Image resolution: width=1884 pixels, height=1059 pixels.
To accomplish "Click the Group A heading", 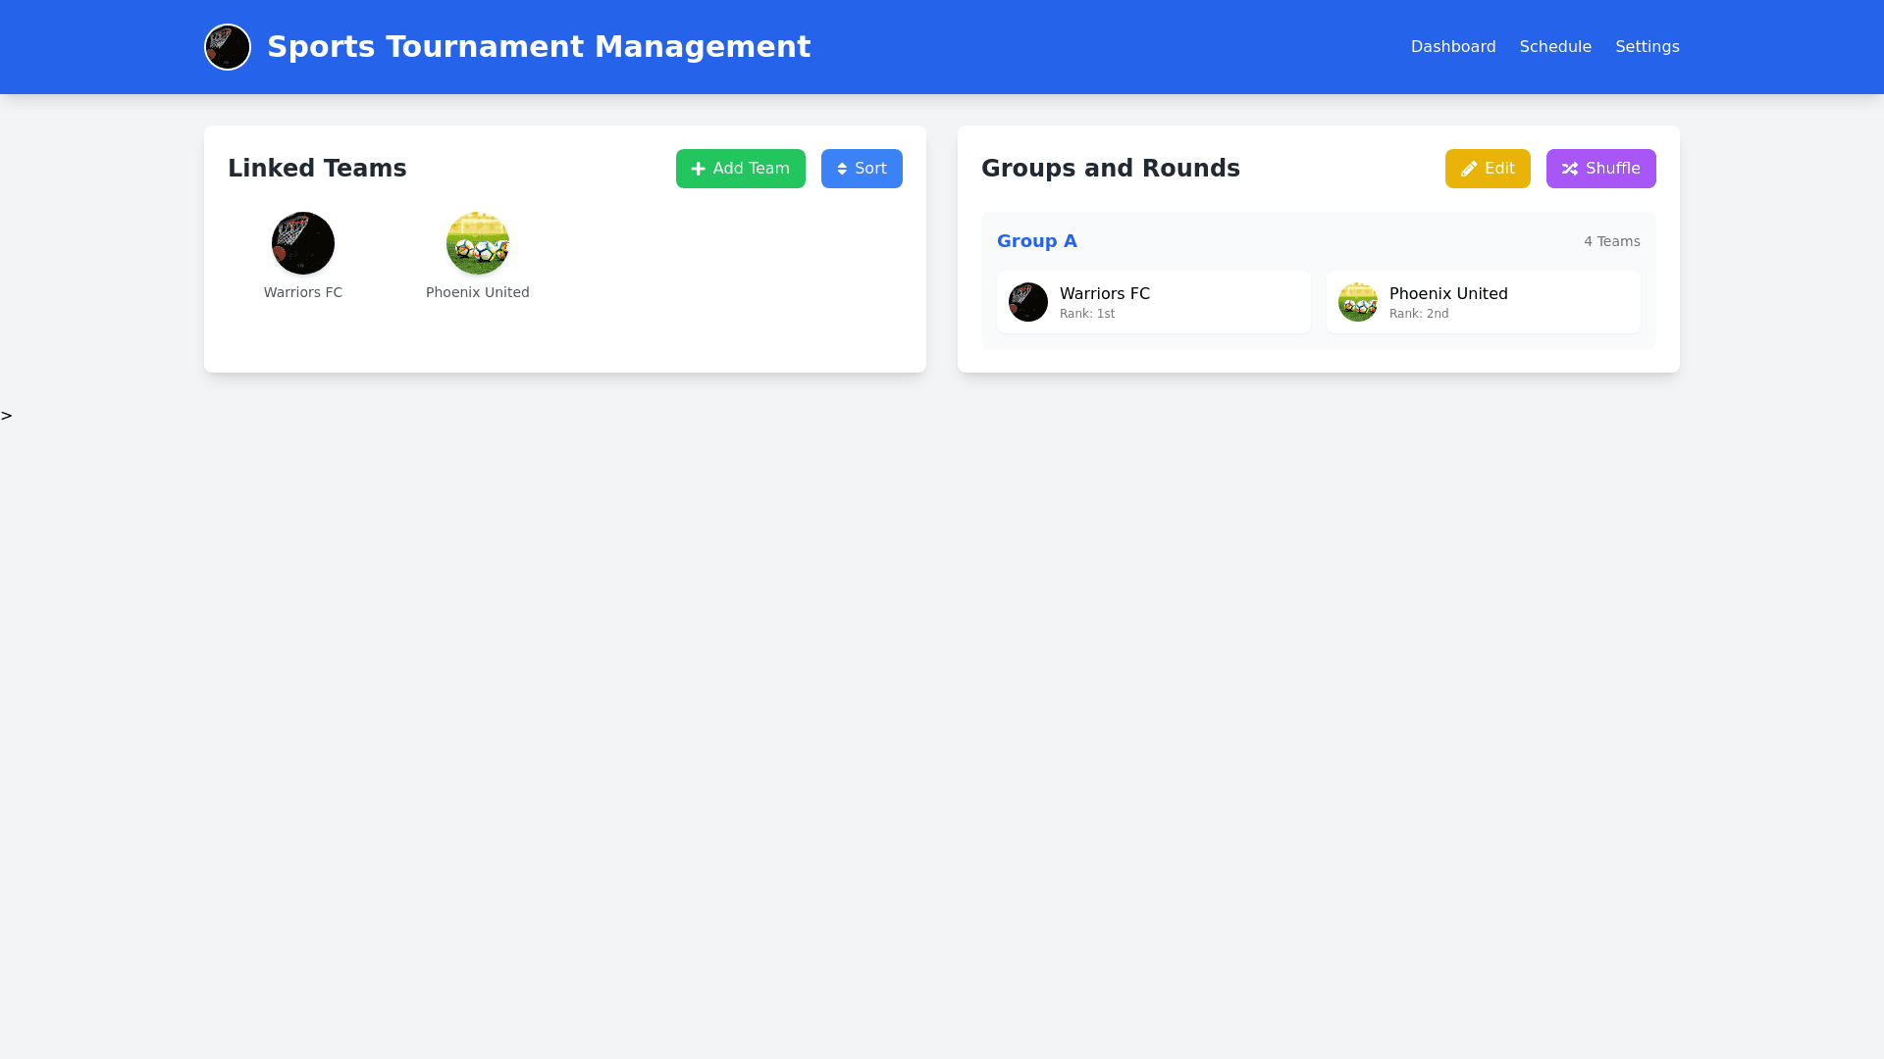I will click(x=1036, y=241).
